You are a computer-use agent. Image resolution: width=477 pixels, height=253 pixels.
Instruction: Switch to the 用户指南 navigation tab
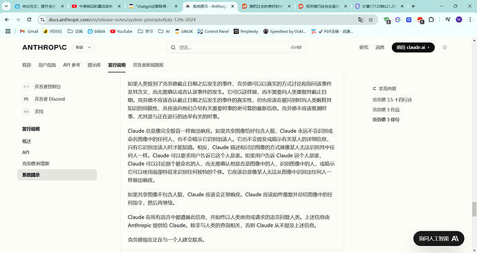tap(47, 65)
